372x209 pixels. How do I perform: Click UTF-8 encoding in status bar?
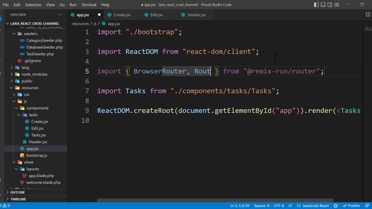[x=279, y=206]
